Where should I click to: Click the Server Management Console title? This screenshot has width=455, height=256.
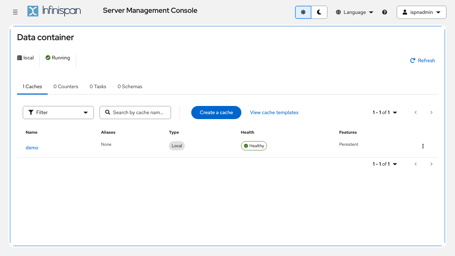coord(150,11)
